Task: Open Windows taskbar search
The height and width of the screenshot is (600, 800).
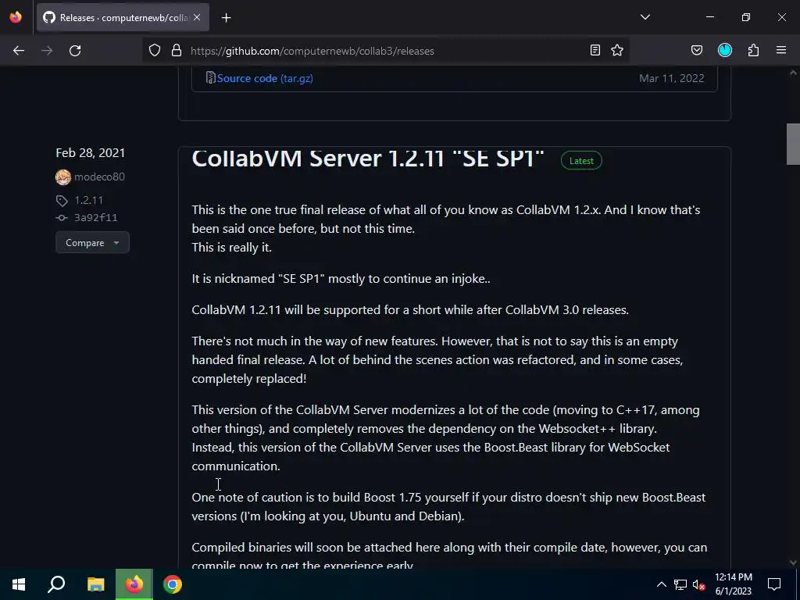Action: [x=56, y=584]
